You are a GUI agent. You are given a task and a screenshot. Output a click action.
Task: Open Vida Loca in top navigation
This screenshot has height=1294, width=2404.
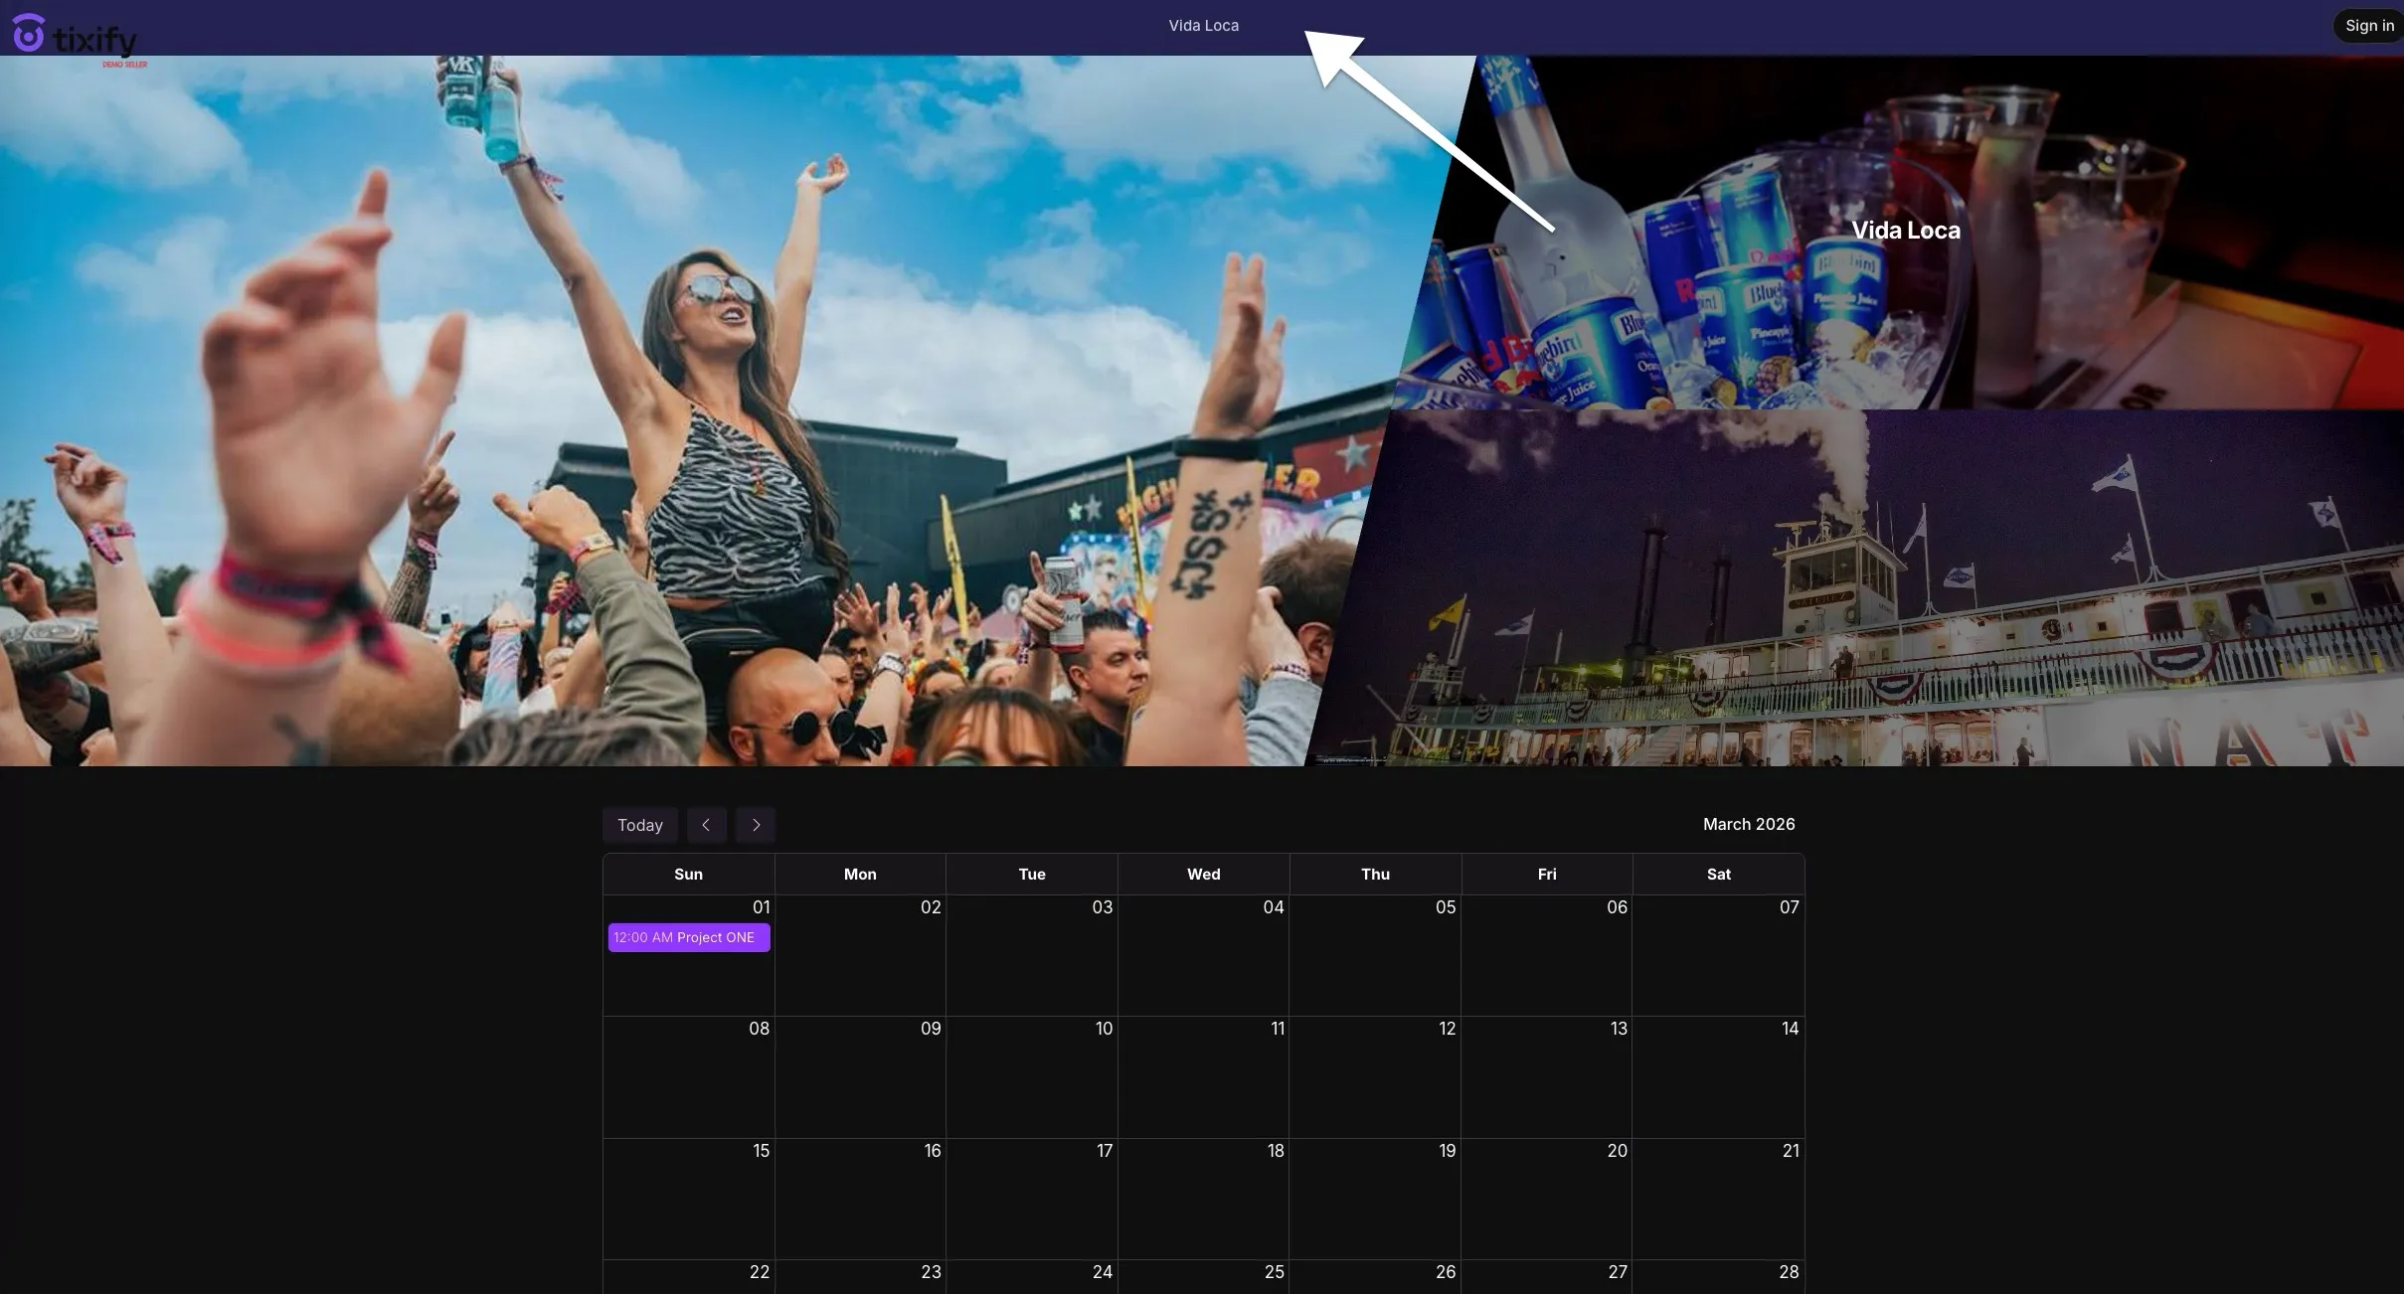pyautogui.click(x=1203, y=26)
